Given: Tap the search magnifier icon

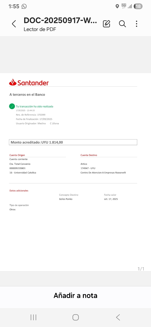Looking at the screenshot, I should click(x=122, y=24).
